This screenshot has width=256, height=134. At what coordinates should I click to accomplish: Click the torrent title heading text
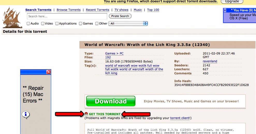coord(147,45)
